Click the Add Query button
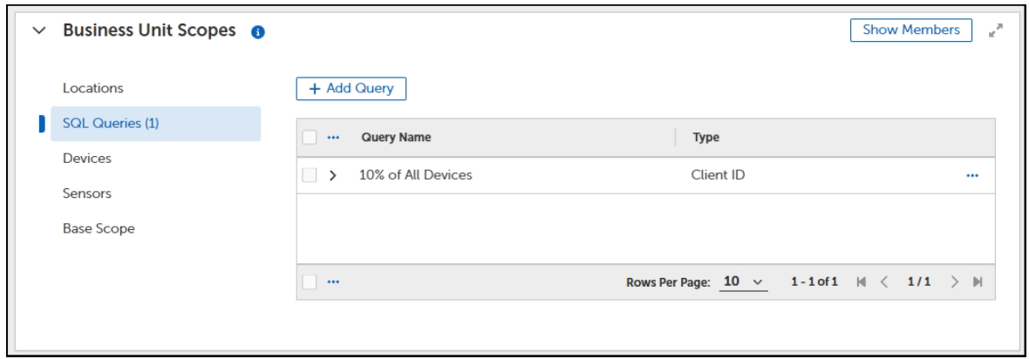 tap(351, 88)
